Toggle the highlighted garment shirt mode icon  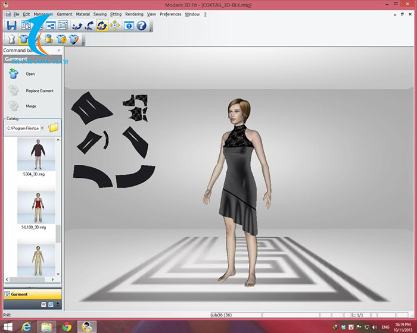click(24, 39)
